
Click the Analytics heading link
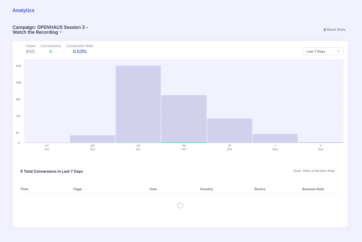click(x=23, y=10)
